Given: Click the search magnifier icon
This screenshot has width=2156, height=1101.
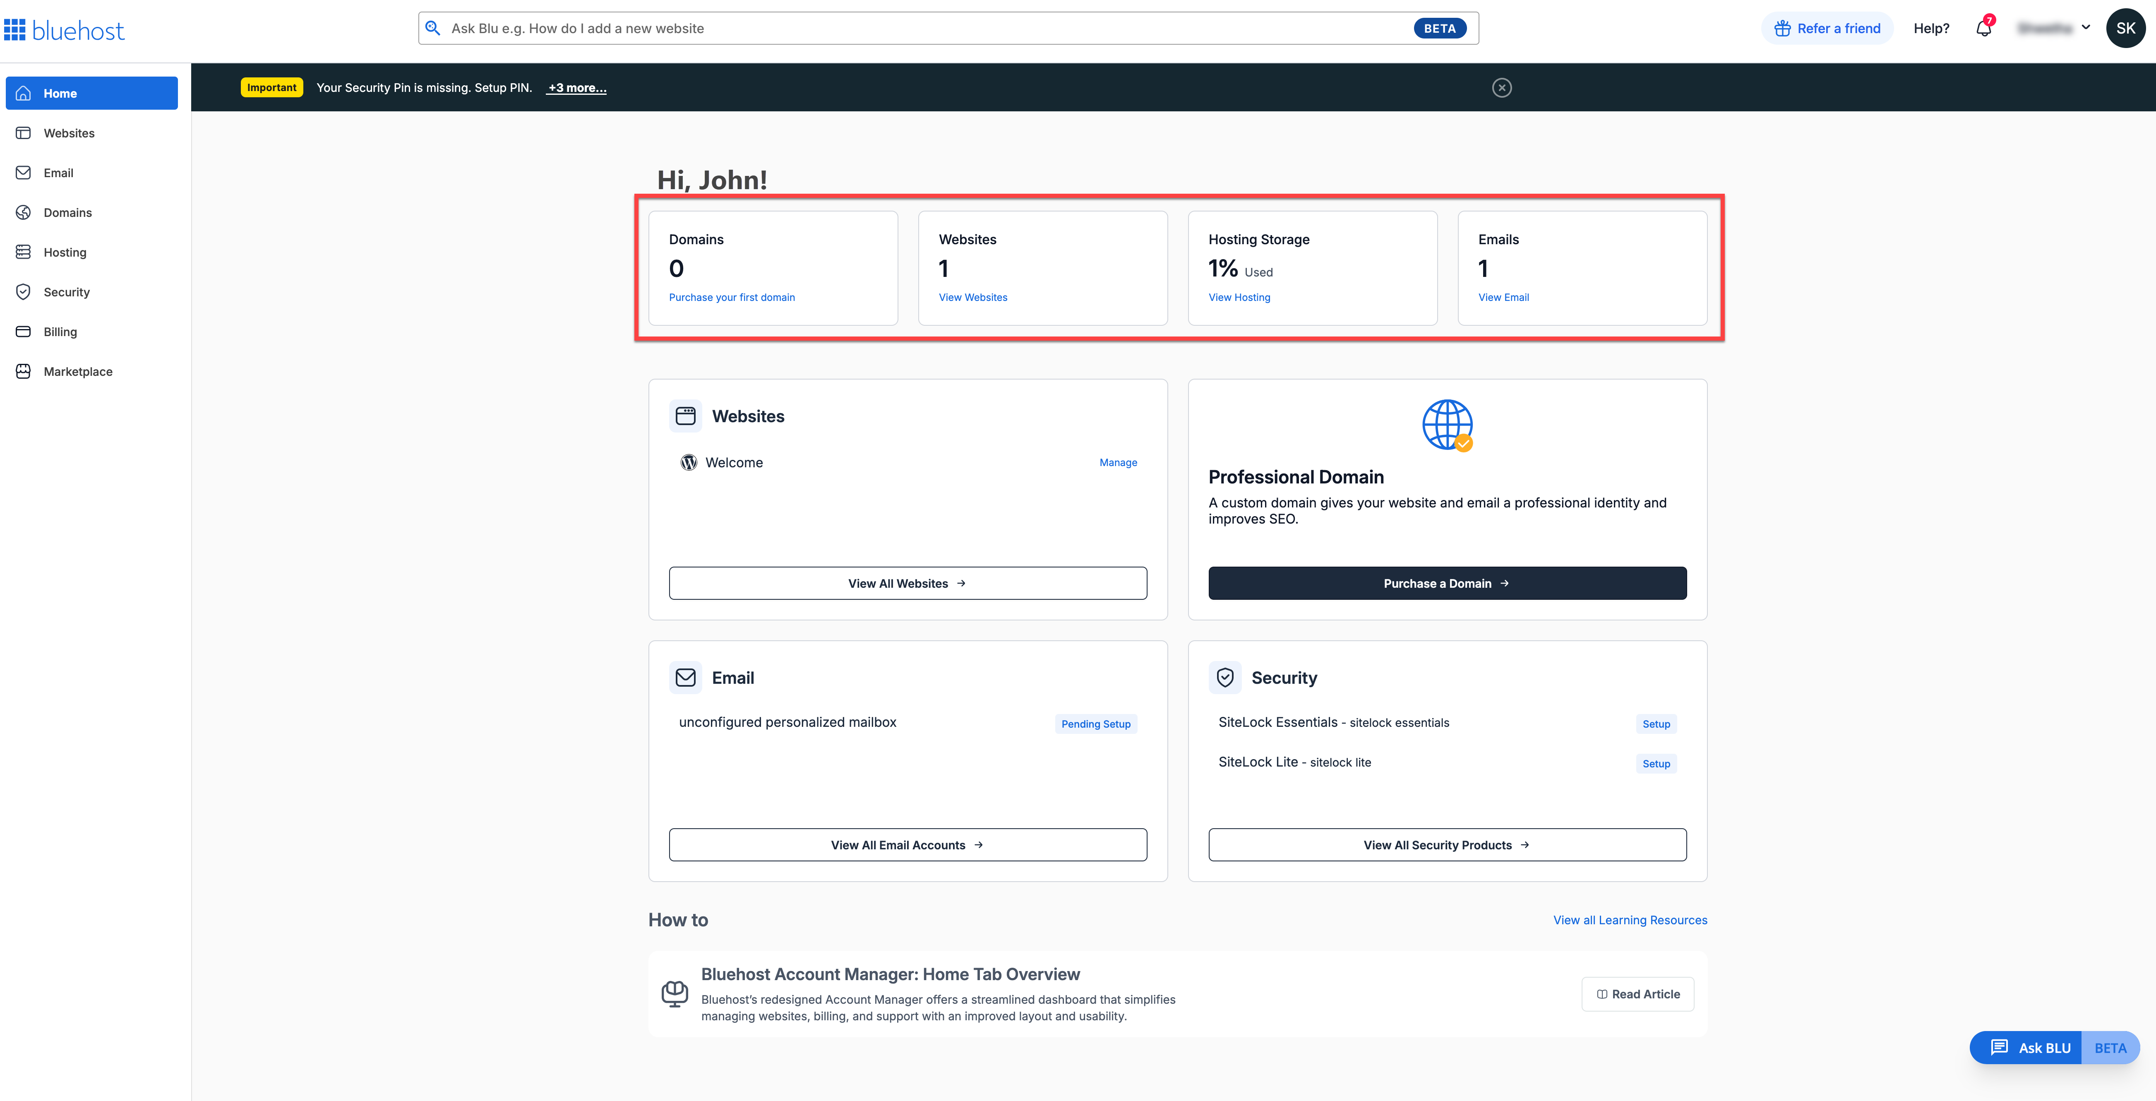Looking at the screenshot, I should pos(434,28).
